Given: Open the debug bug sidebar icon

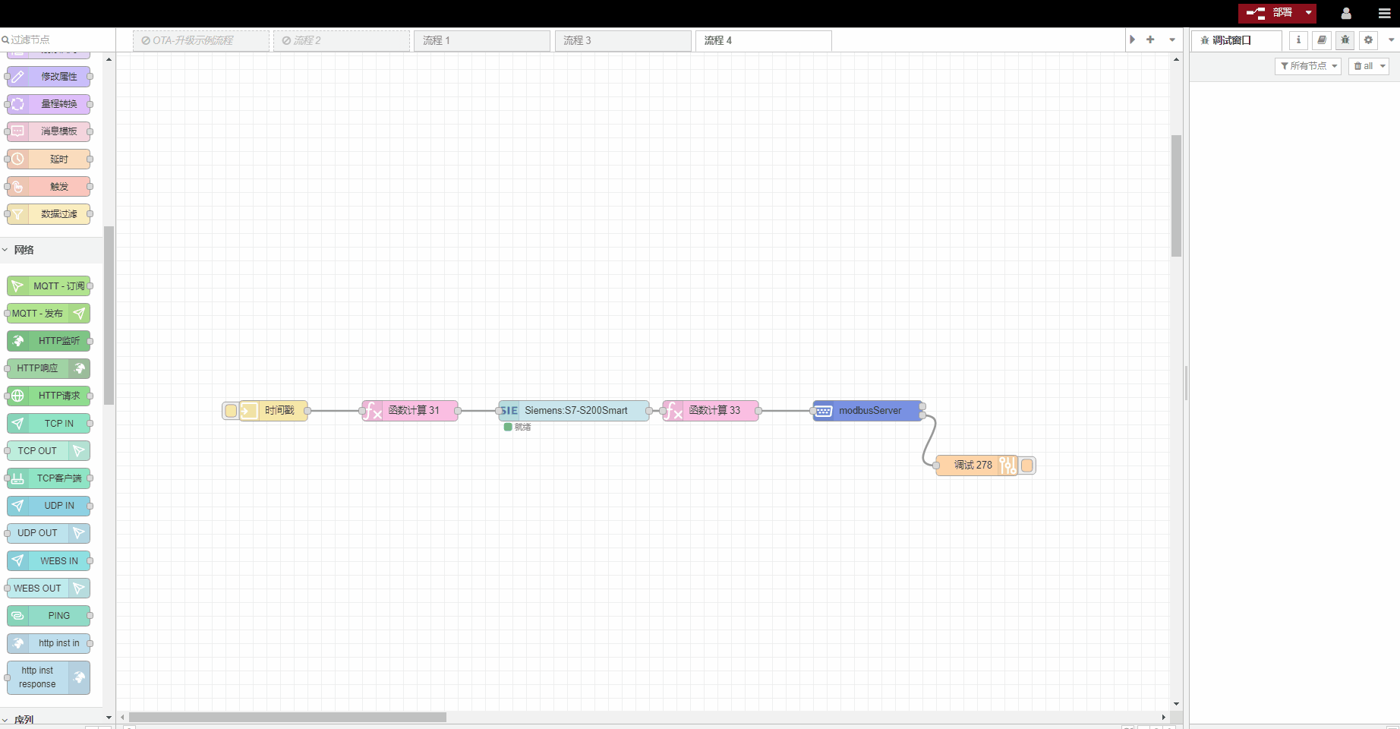Looking at the screenshot, I should point(1345,40).
